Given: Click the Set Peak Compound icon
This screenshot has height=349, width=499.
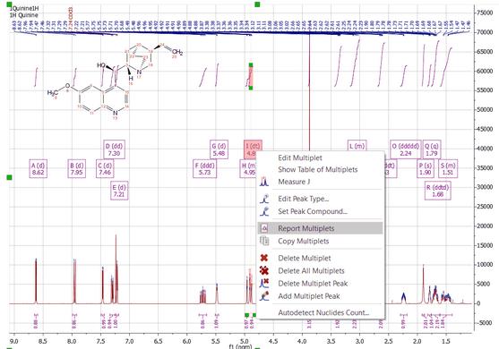Looking at the screenshot, I should pyautogui.click(x=264, y=211).
